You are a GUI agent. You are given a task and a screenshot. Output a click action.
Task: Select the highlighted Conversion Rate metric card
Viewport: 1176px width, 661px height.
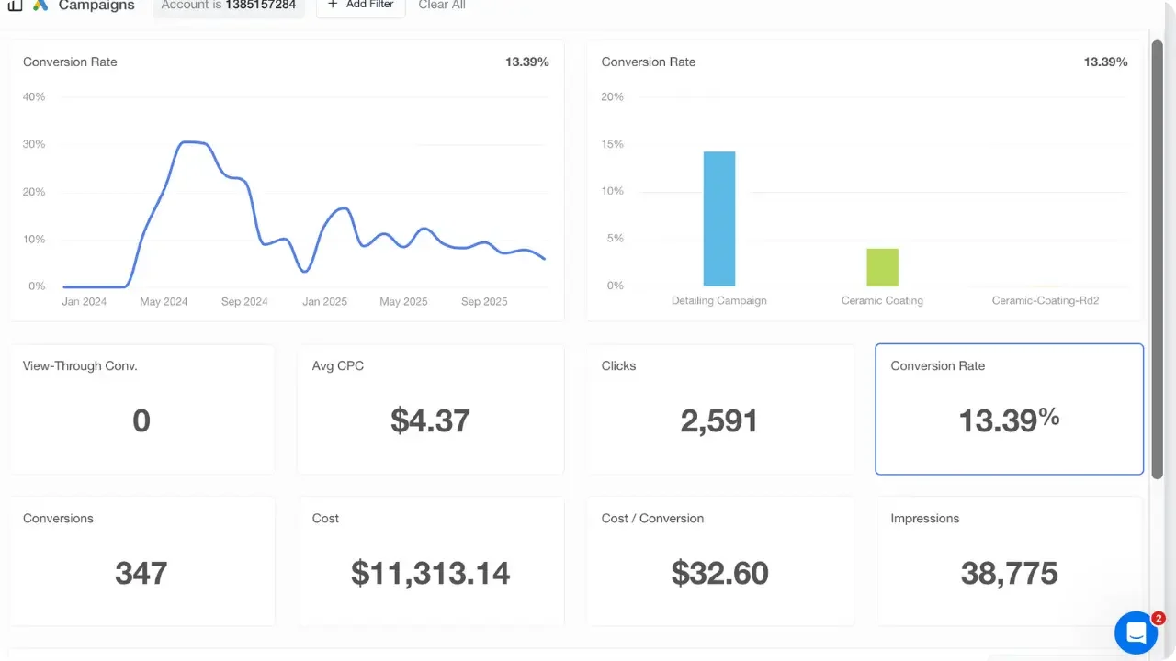pyautogui.click(x=1009, y=409)
